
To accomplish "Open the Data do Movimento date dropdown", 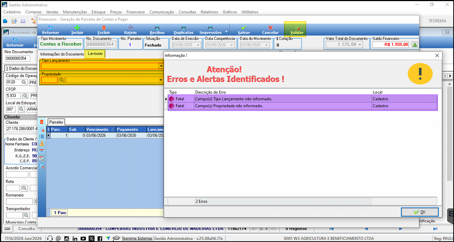I will (266, 45).
